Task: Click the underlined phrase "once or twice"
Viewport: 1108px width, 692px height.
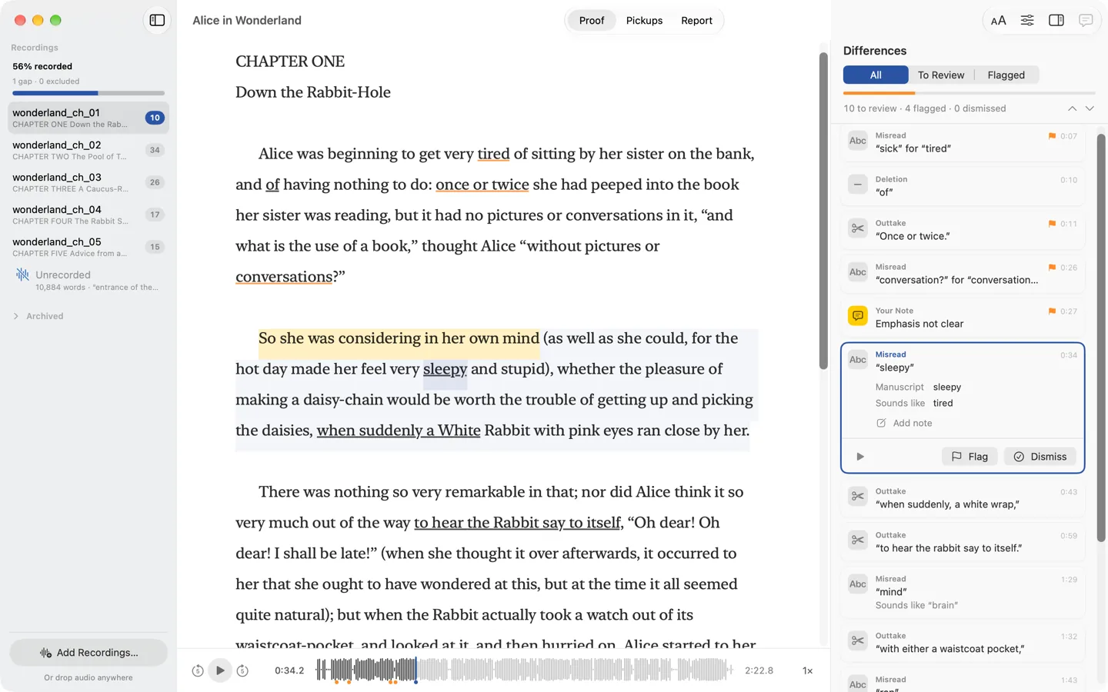Action: (482, 185)
